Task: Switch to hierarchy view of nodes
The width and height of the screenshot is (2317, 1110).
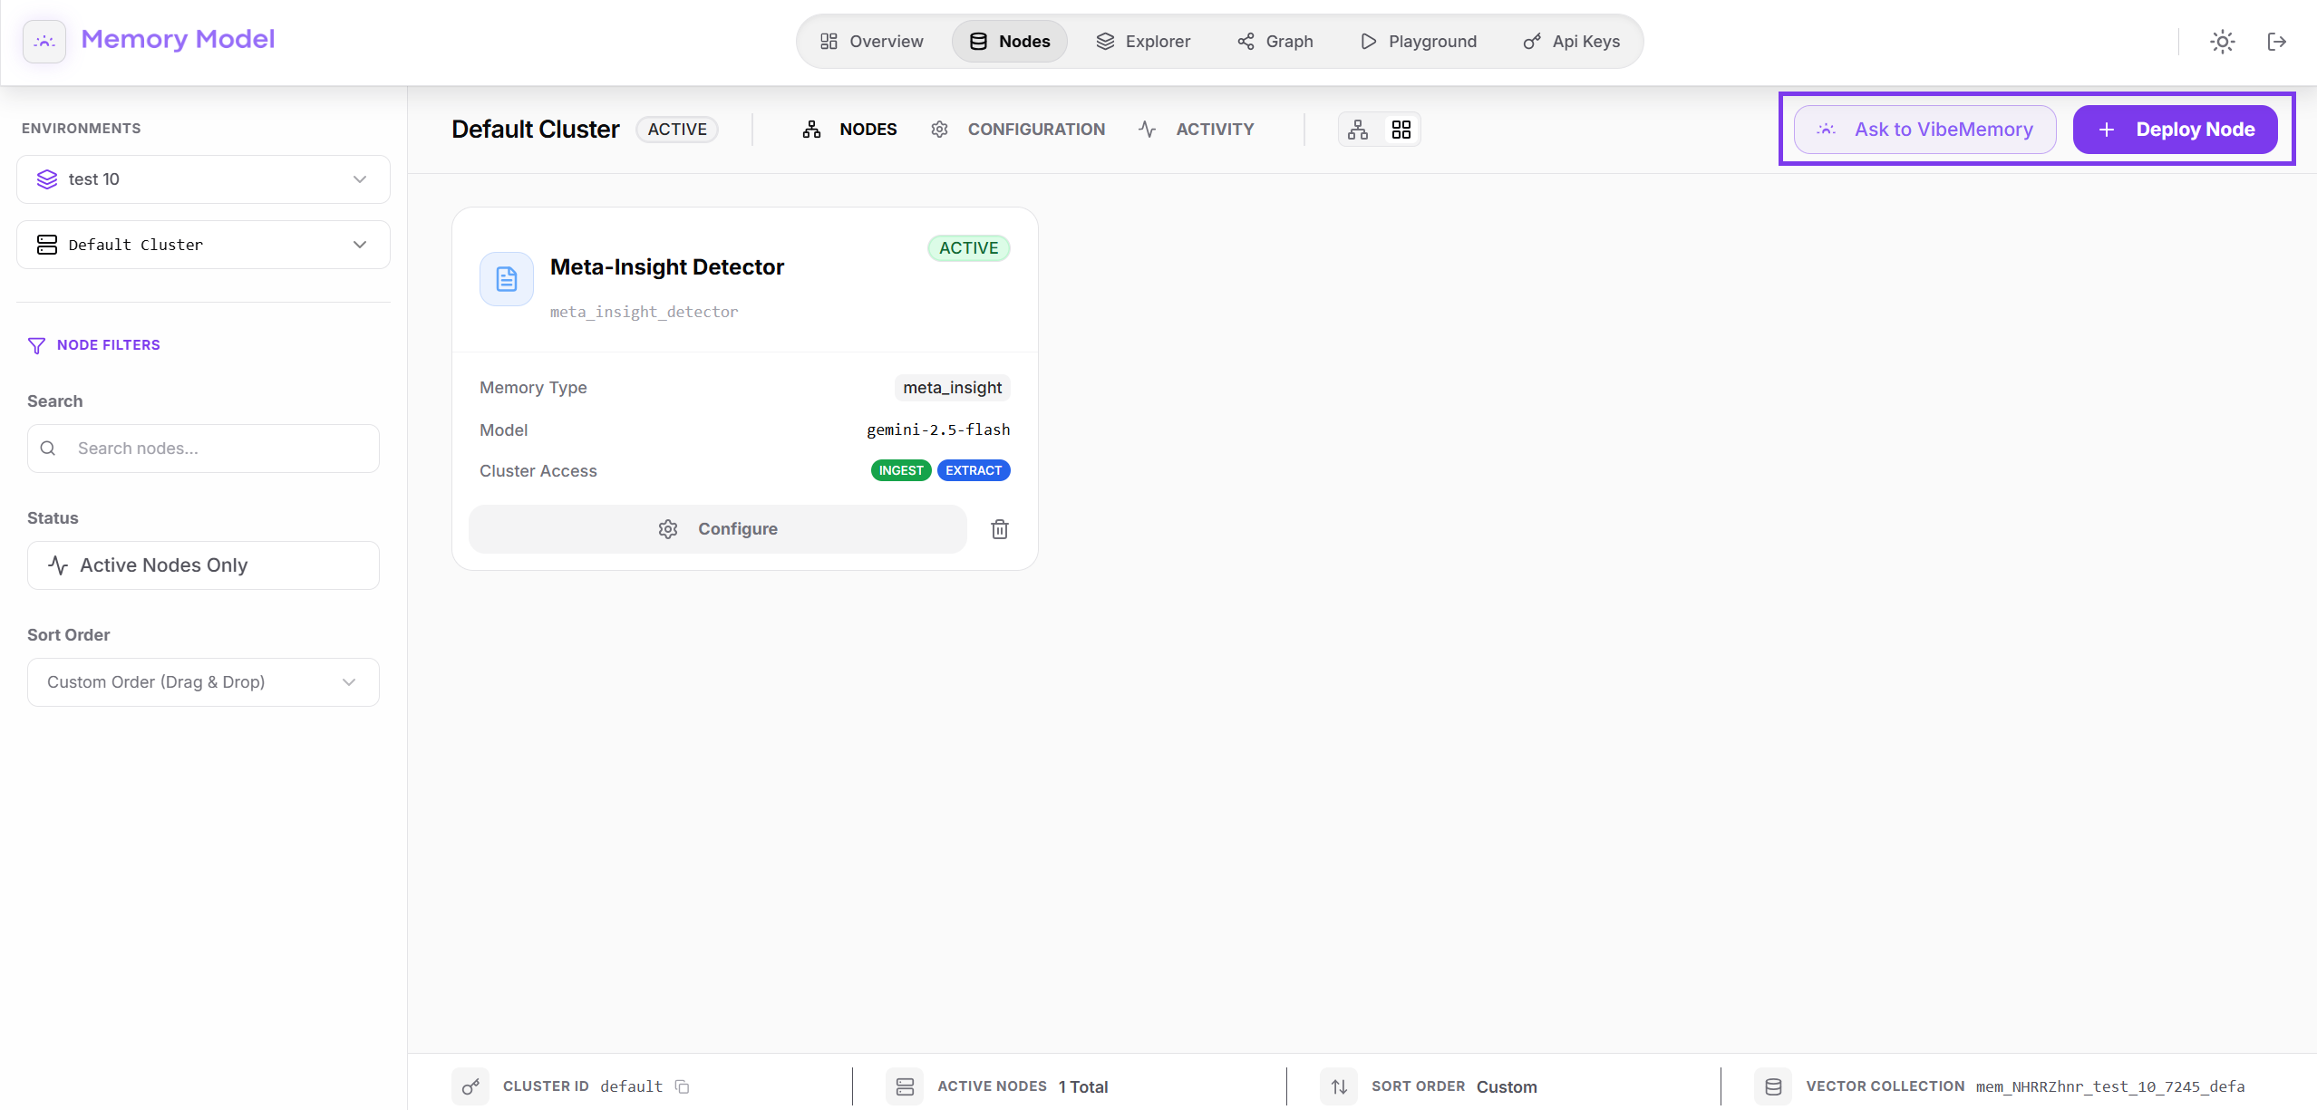Action: click(1358, 130)
